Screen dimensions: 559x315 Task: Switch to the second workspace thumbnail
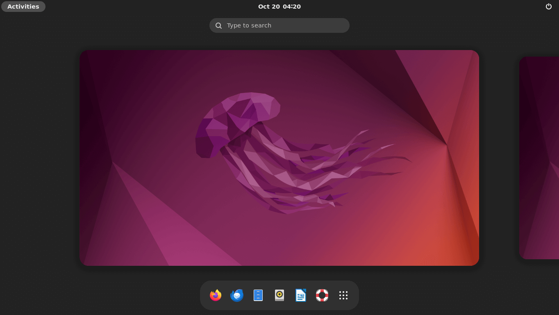pyautogui.click(x=539, y=158)
